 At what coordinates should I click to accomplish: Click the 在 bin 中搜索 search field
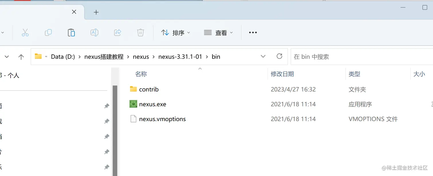click(x=362, y=57)
